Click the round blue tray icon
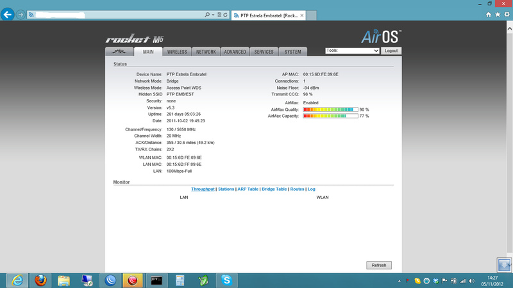 [x=426, y=281]
